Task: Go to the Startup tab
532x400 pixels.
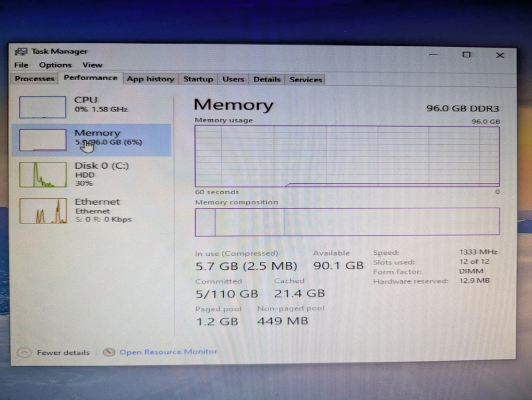Action: [198, 79]
